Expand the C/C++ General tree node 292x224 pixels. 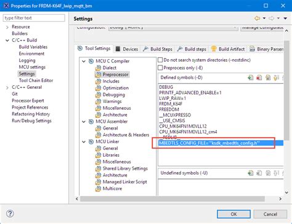7,88
